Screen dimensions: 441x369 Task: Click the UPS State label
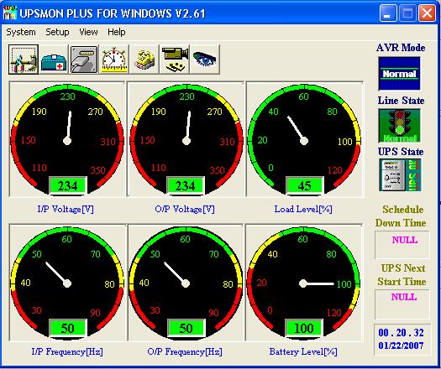(x=401, y=152)
